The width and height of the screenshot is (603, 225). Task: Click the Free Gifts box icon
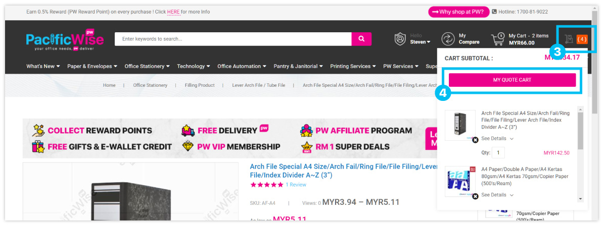click(x=38, y=146)
